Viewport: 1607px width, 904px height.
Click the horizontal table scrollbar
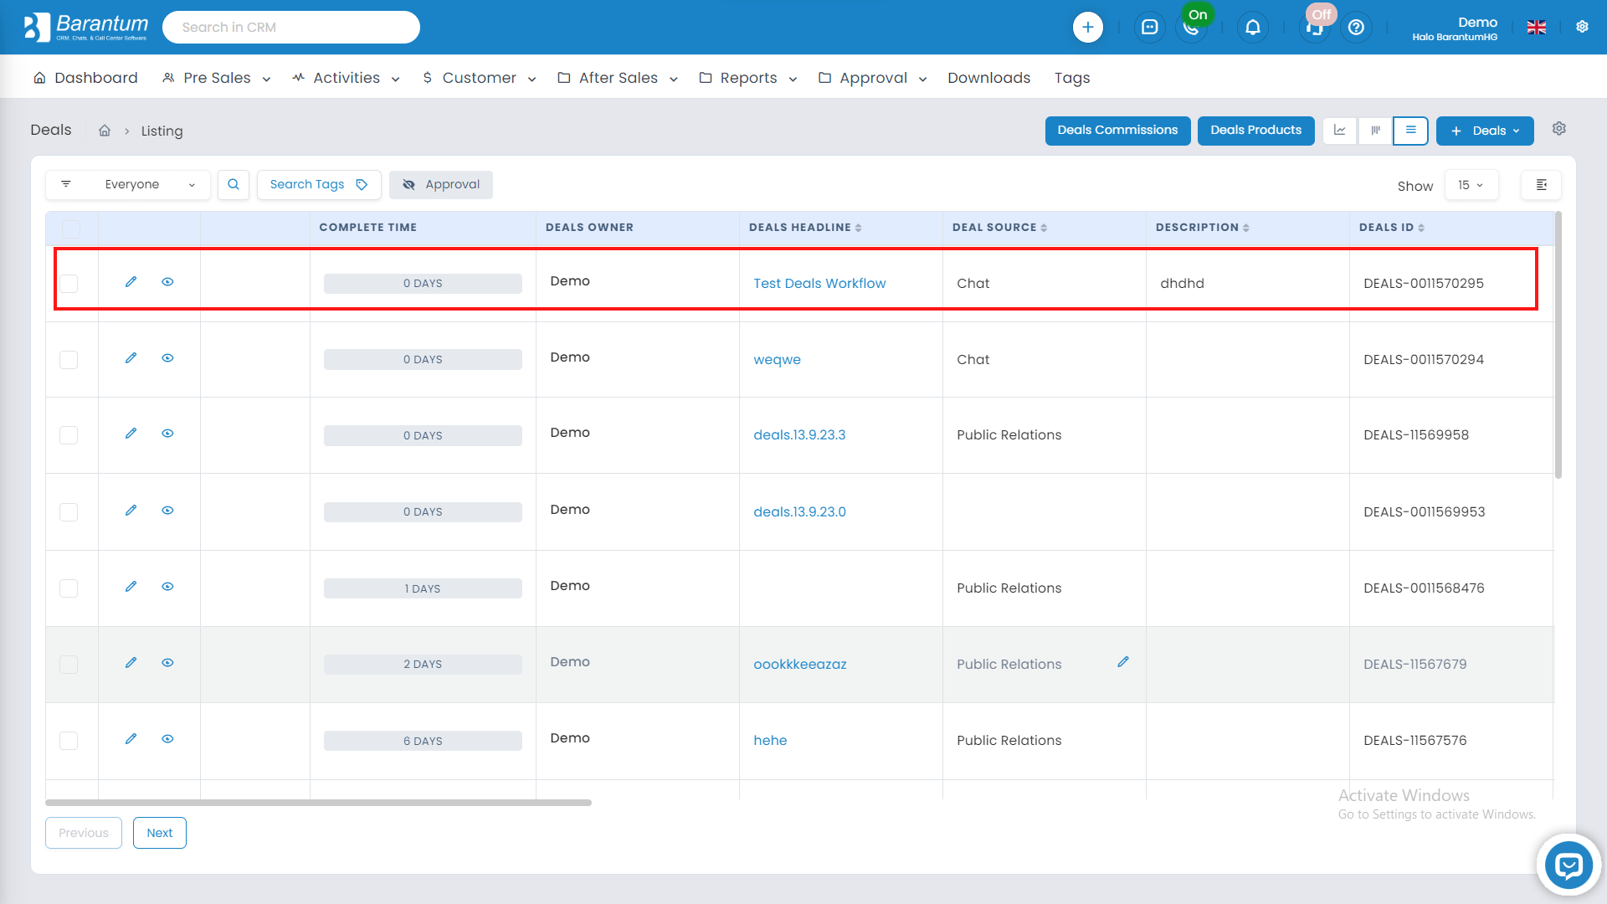pos(318,803)
